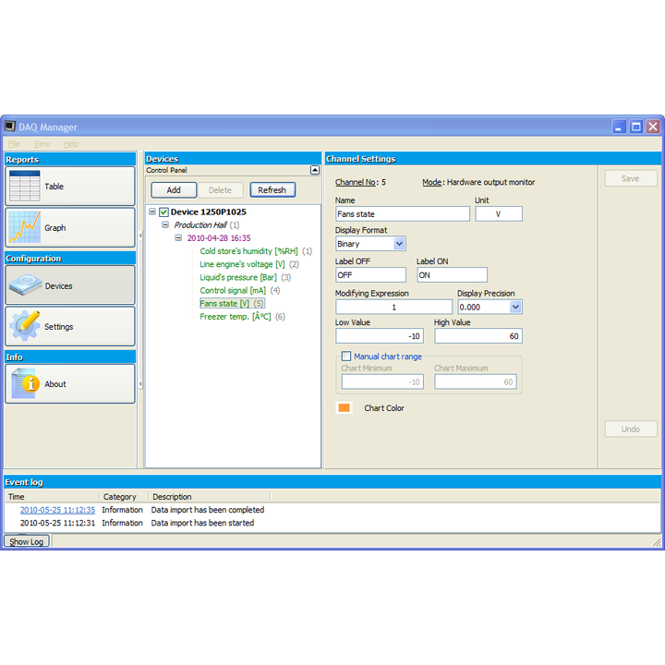Uncheck the Device 1250P1025 checkbox
This screenshot has width=665, height=665.
coord(163,212)
